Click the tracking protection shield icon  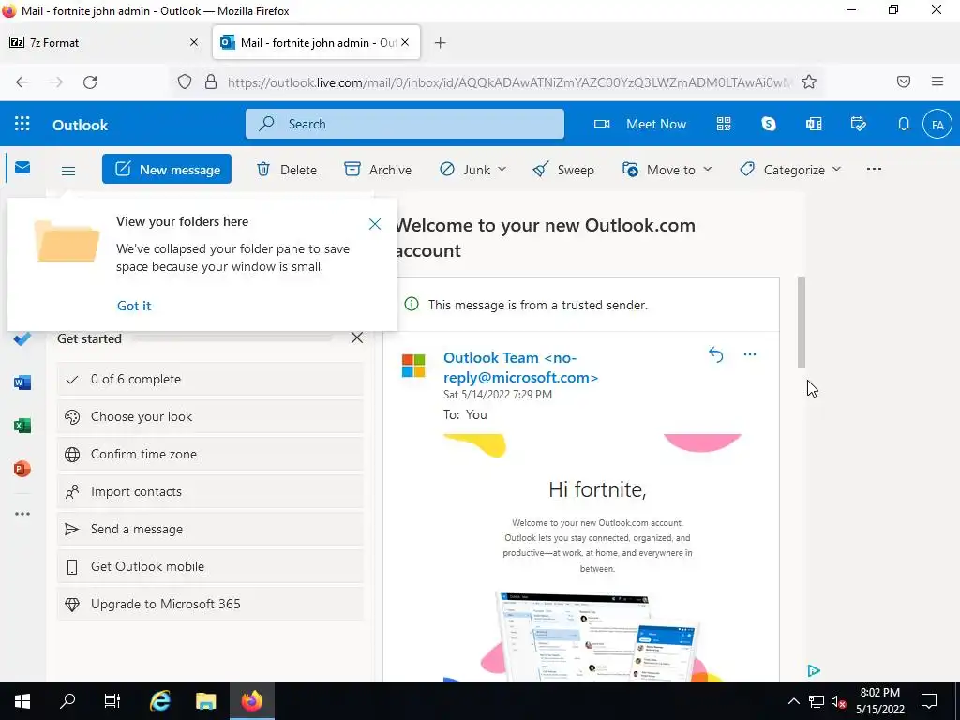185,82
